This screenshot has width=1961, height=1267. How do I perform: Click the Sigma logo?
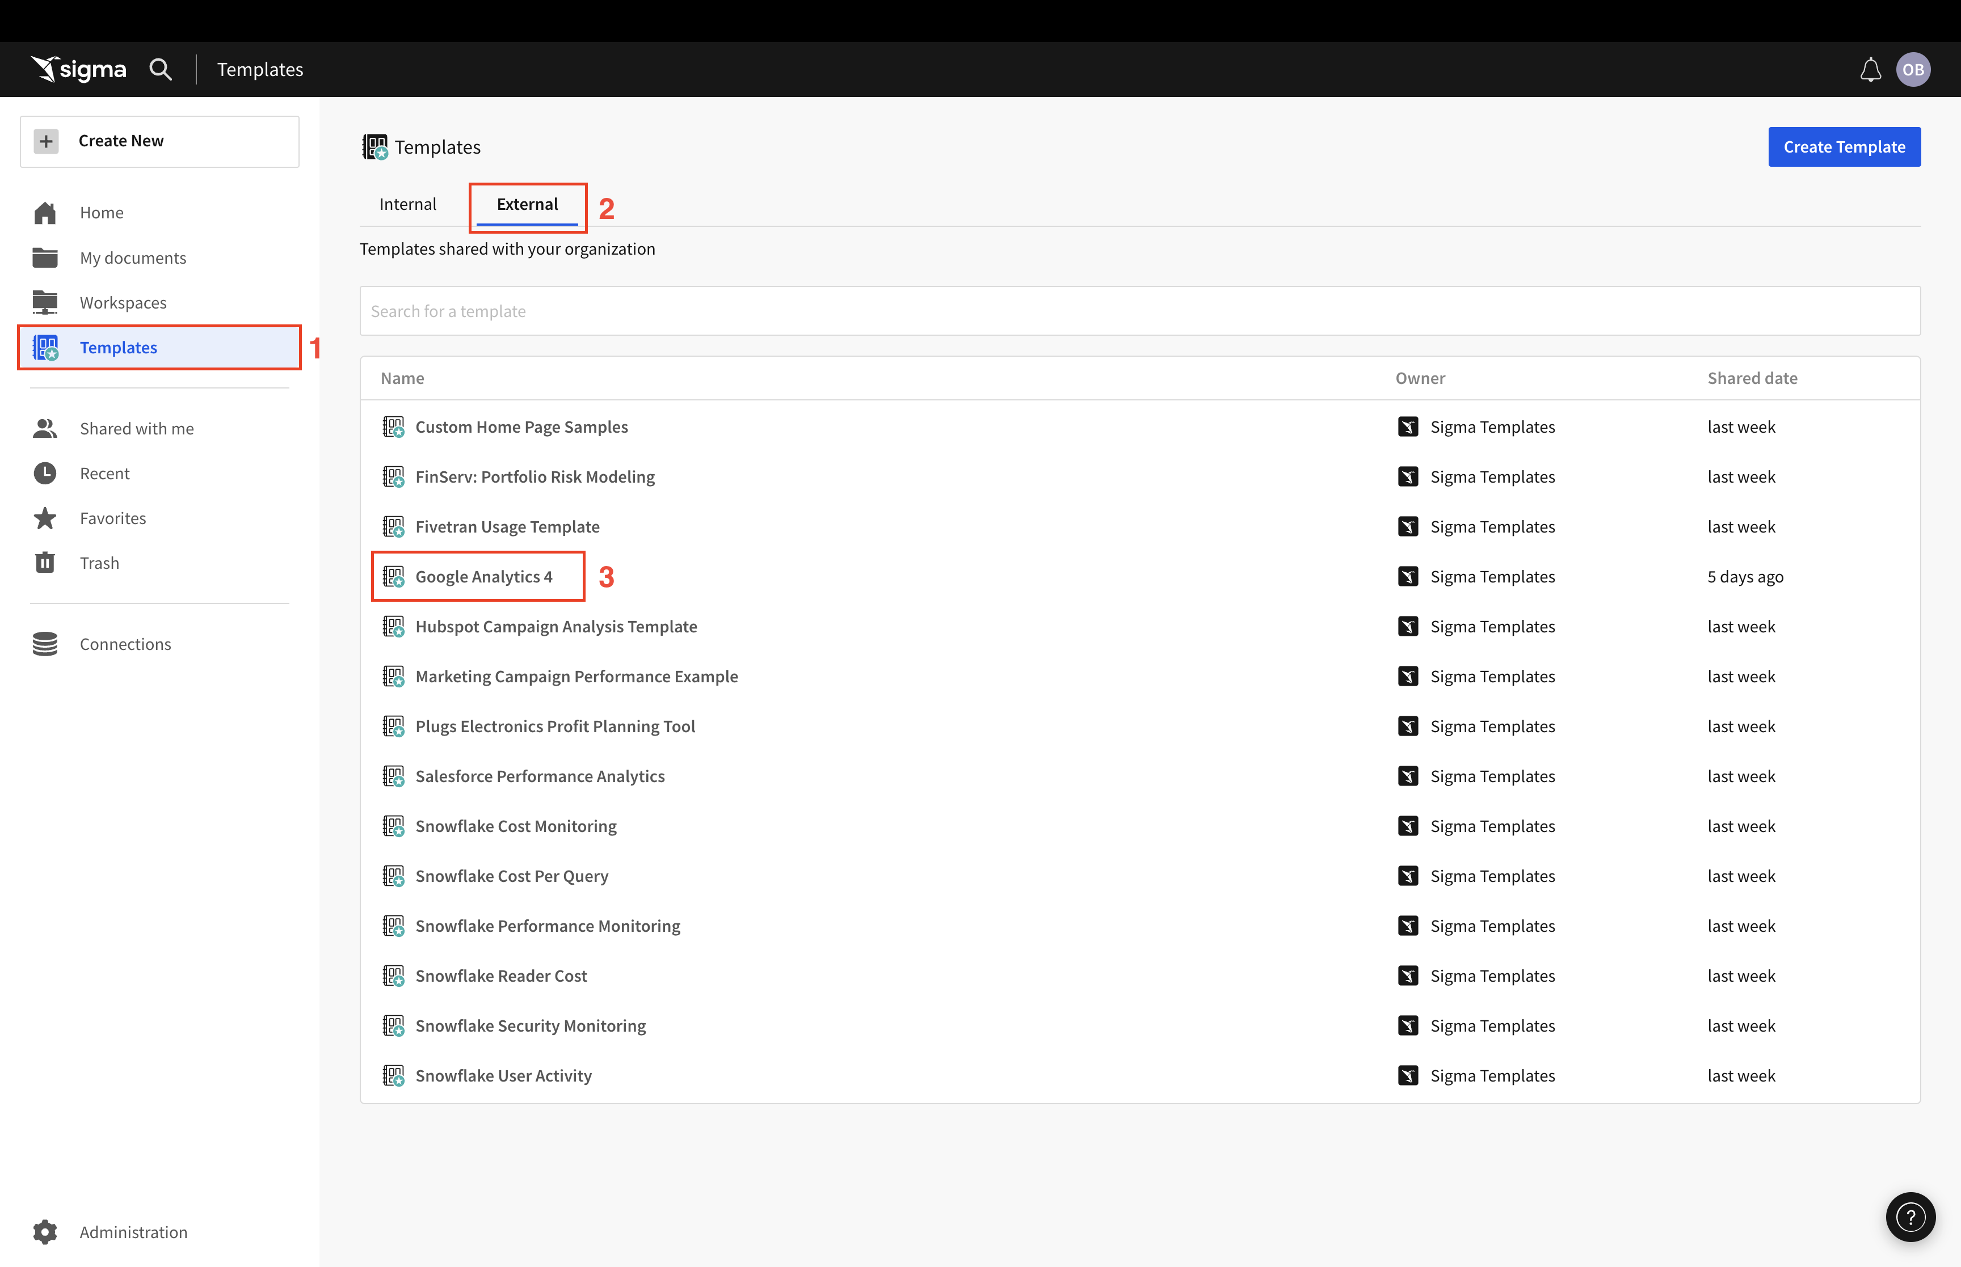(79, 70)
